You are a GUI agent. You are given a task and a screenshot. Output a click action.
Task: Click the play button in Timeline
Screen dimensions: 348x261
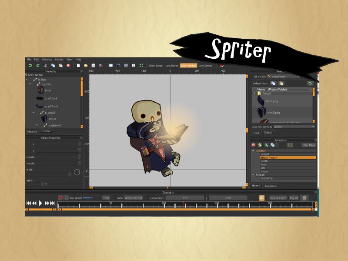click(x=40, y=203)
